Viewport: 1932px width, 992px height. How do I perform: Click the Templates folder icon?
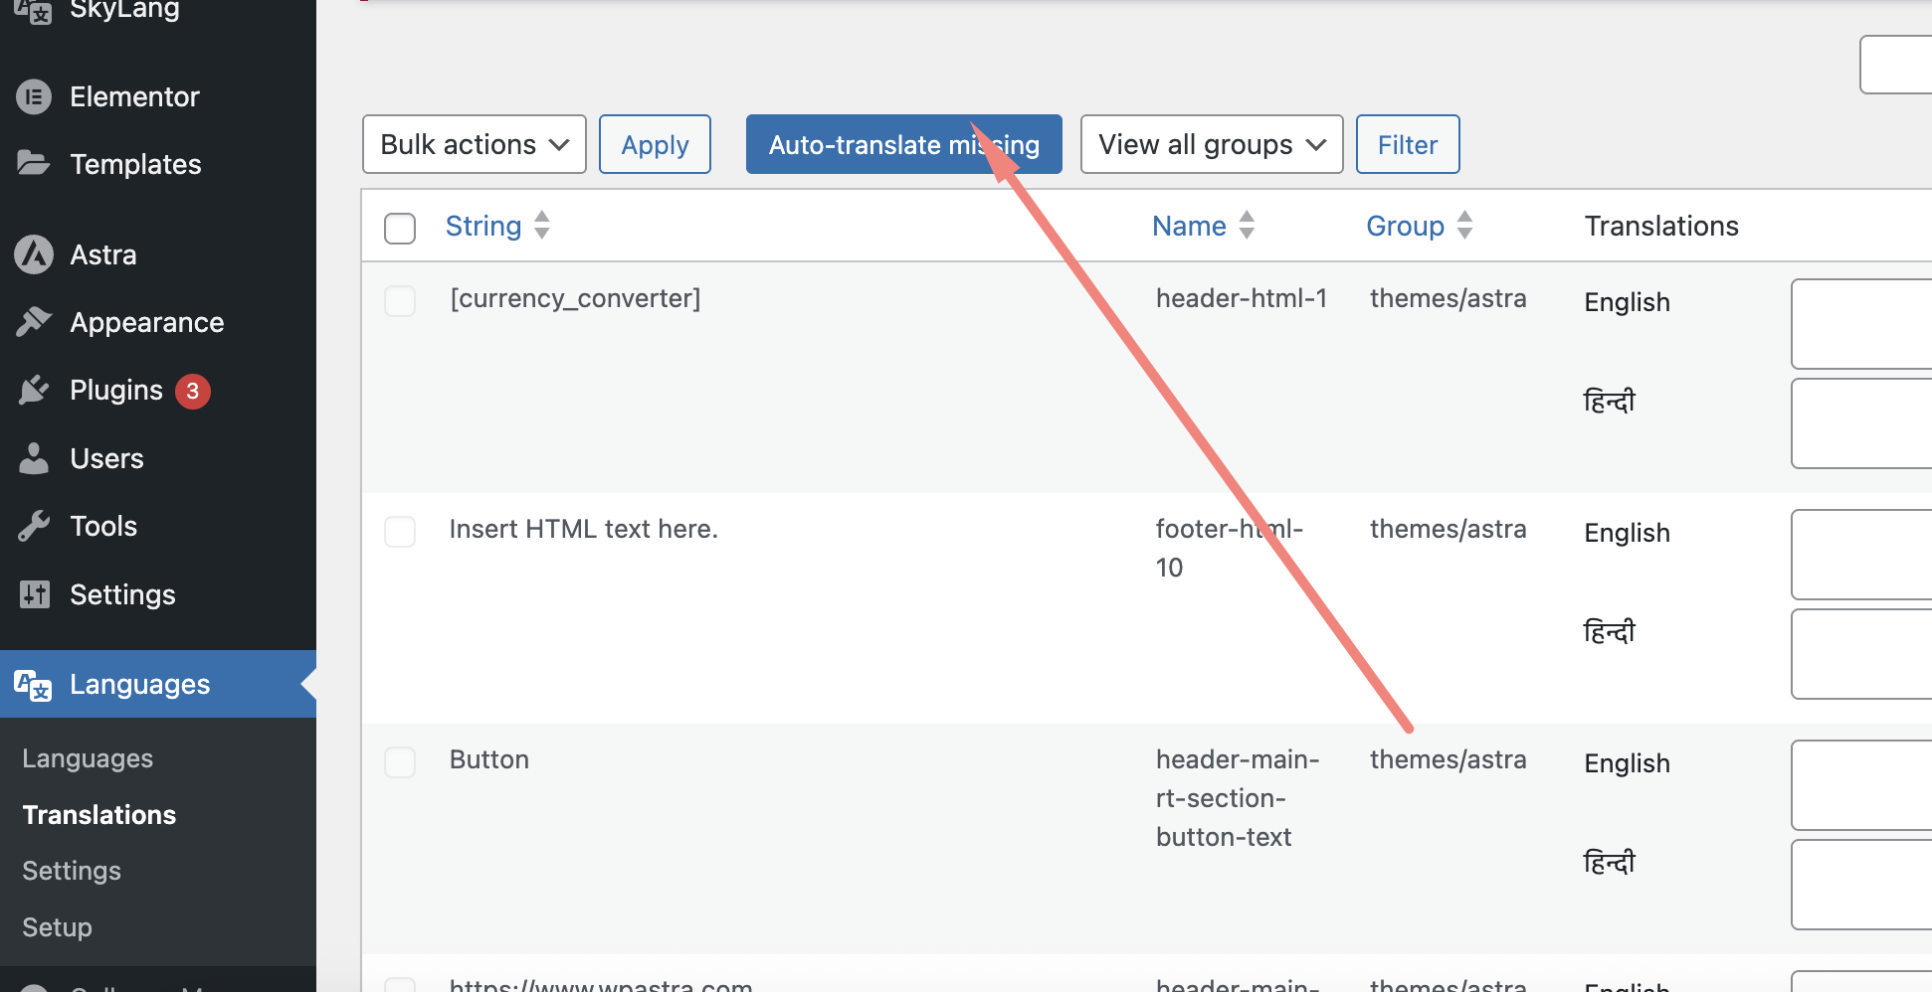coord(34,163)
